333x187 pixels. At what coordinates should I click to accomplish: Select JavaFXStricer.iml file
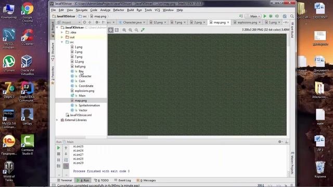(x=81, y=115)
